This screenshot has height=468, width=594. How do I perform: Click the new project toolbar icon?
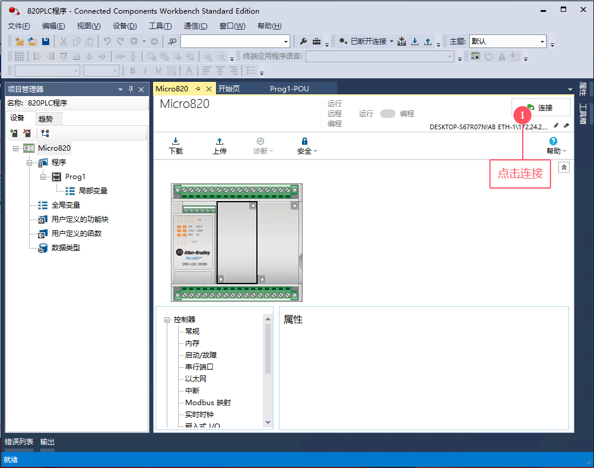[20, 42]
